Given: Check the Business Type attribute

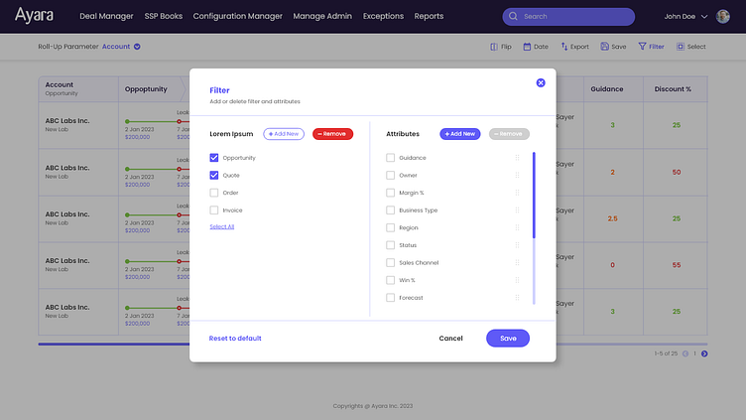Looking at the screenshot, I should tap(391, 210).
